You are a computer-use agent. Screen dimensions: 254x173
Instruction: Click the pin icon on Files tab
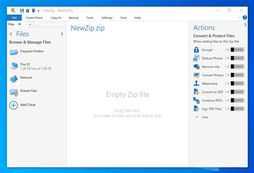[19, 24]
